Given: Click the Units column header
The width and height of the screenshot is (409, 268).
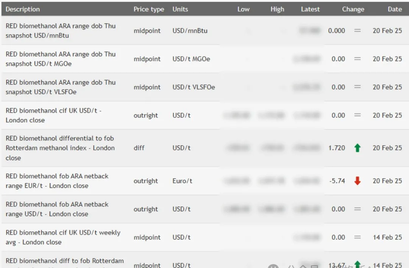Looking at the screenshot, I should click(x=180, y=9).
